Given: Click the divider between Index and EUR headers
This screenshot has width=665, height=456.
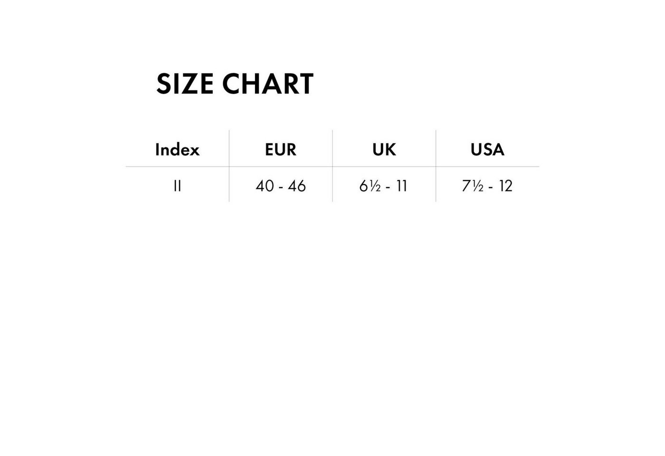Looking at the screenshot, I should pos(229,148).
